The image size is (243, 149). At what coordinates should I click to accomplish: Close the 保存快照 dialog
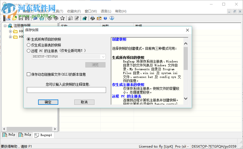(x=187, y=30)
